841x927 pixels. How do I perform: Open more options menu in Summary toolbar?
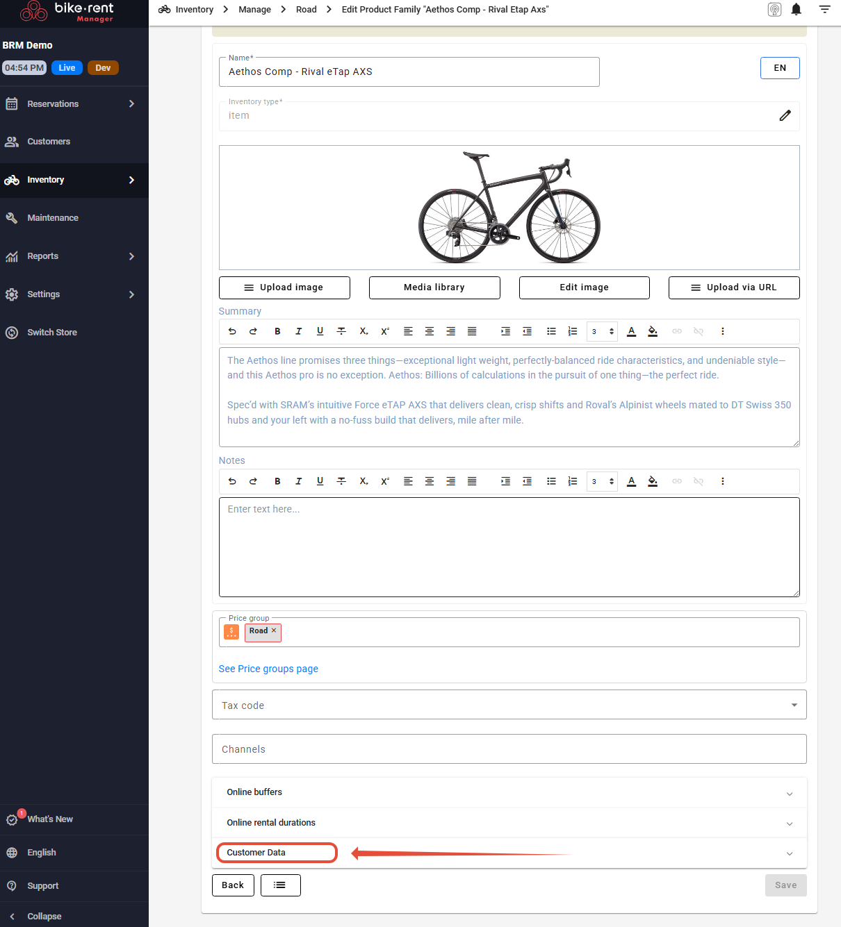pos(723,331)
